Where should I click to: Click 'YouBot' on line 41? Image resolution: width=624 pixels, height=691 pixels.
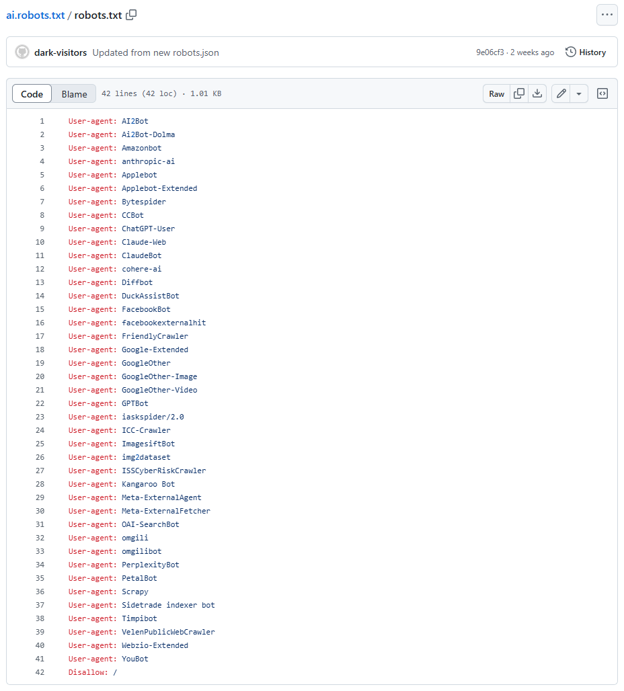tap(135, 658)
